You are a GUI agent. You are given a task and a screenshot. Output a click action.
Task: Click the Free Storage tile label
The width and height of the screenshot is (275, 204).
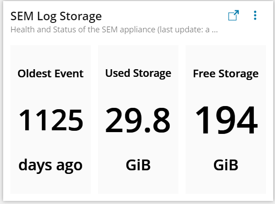click(226, 74)
